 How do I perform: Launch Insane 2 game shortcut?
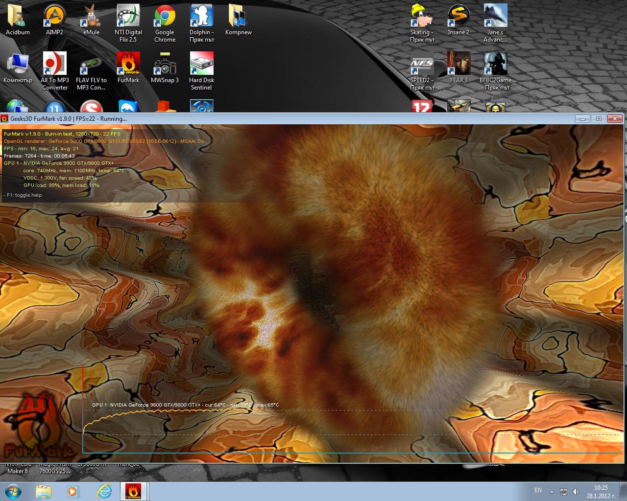tap(459, 20)
